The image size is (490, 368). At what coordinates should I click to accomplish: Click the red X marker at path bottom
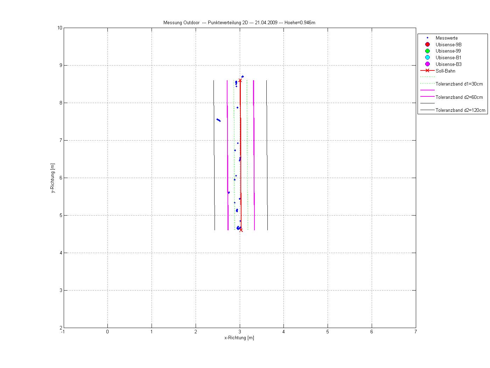click(x=241, y=230)
